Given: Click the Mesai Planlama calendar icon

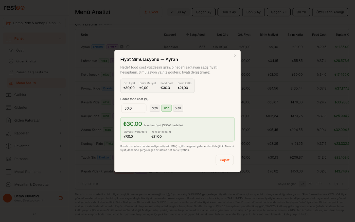Looking at the screenshot, I should (x=9, y=172).
